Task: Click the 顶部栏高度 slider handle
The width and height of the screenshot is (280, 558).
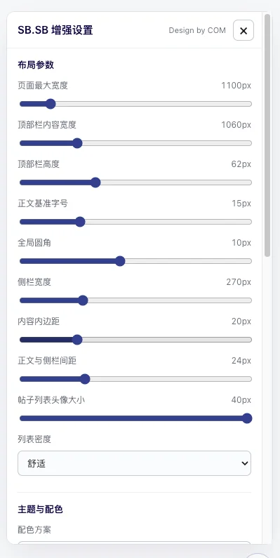Action: [x=95, y=182]
